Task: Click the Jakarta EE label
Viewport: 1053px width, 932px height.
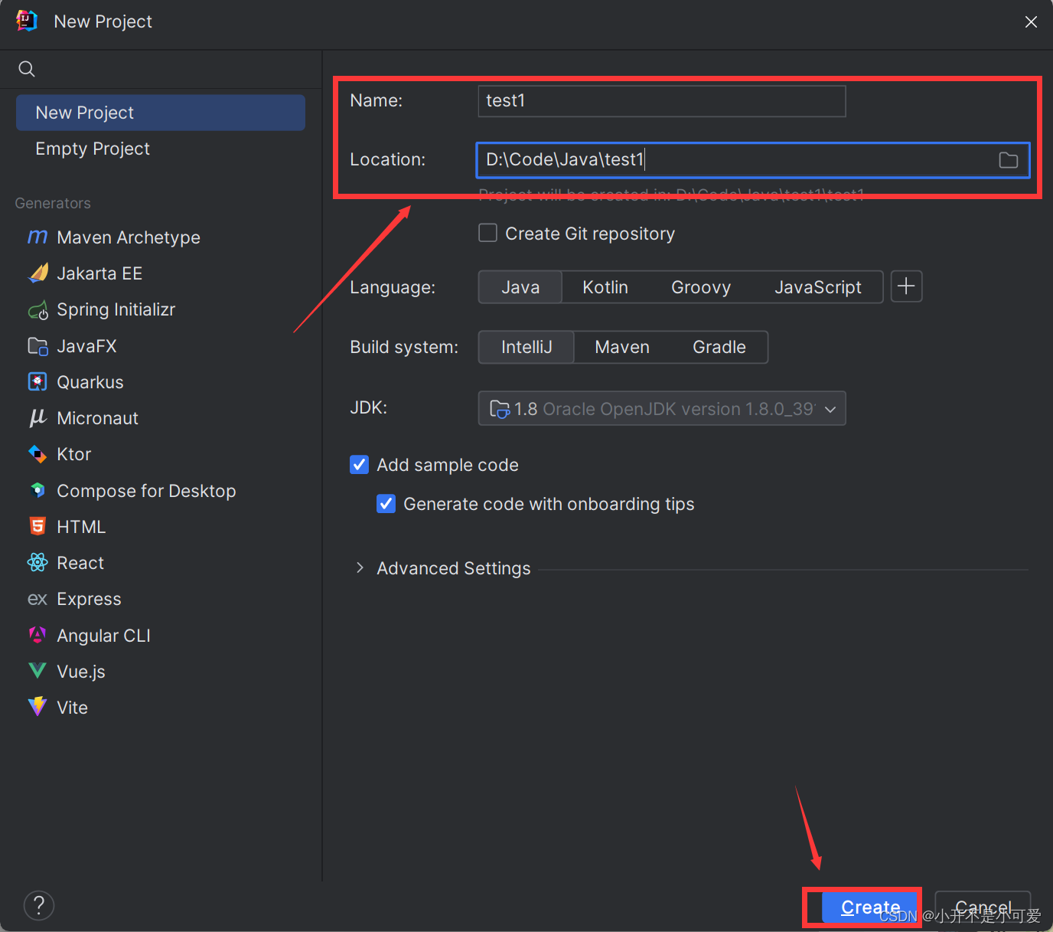Action: coord(99,273)
